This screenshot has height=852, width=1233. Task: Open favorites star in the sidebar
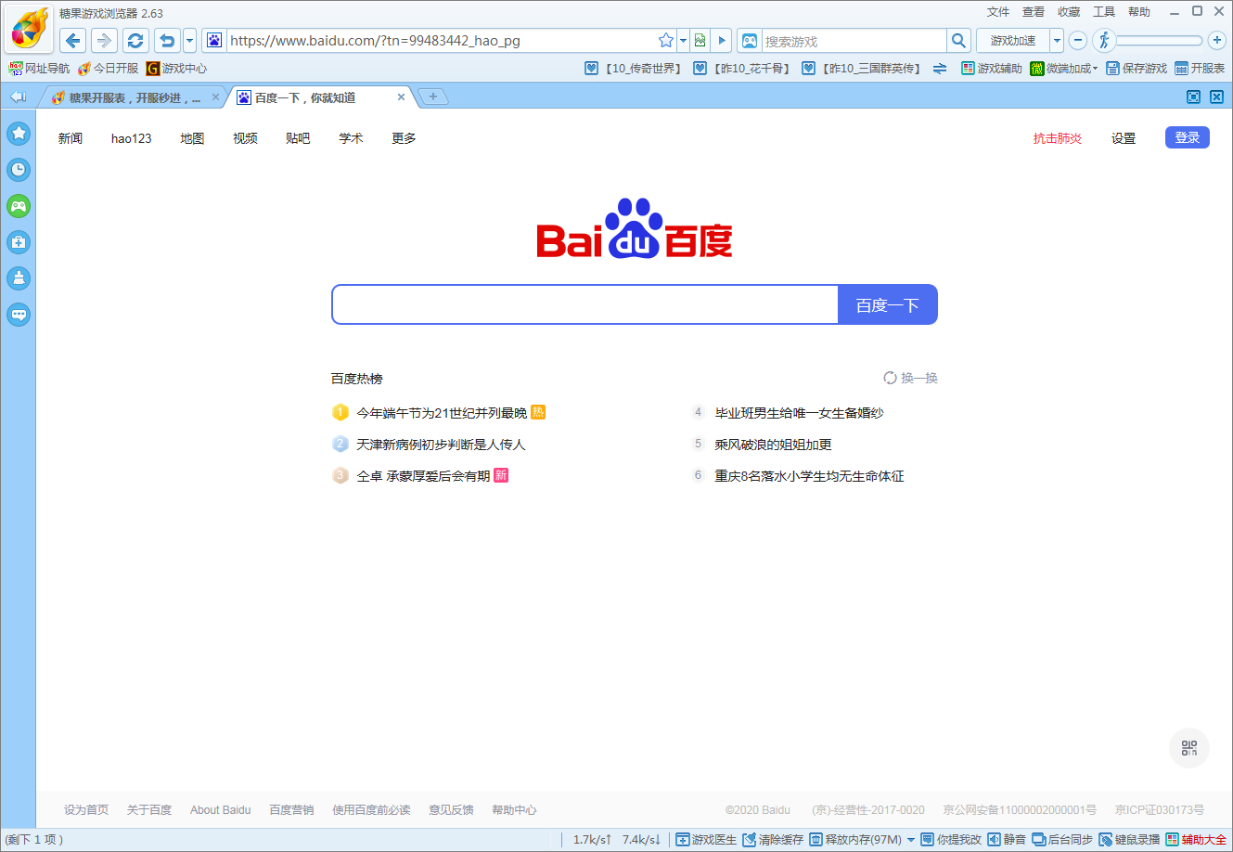pyautogui.click(x=19, y=133)
